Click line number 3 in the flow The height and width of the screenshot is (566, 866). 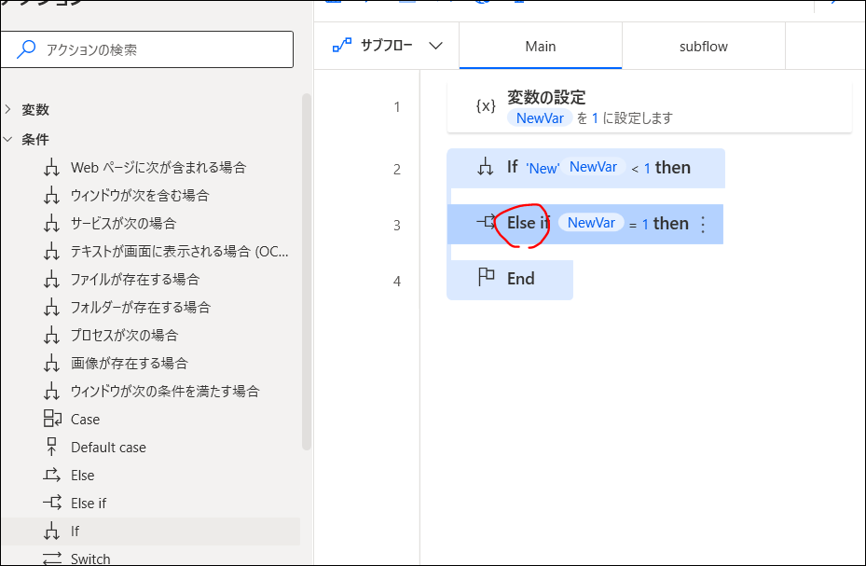[x=396, y=226]
